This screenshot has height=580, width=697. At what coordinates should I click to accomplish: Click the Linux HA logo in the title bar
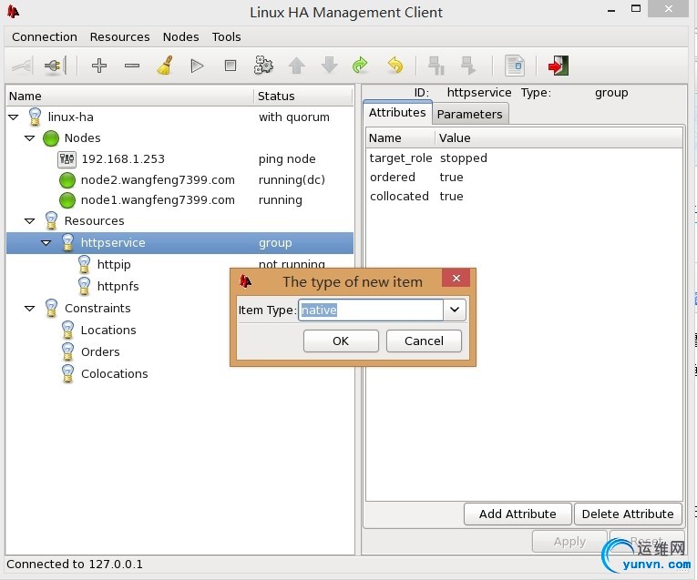[x=13, y=11]
